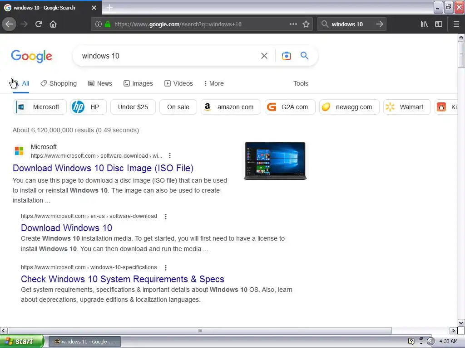Viewport: 465px width, 348px height.
Task: Open options for the microsoft.com software-download ISO result
Action: (170, 156)
